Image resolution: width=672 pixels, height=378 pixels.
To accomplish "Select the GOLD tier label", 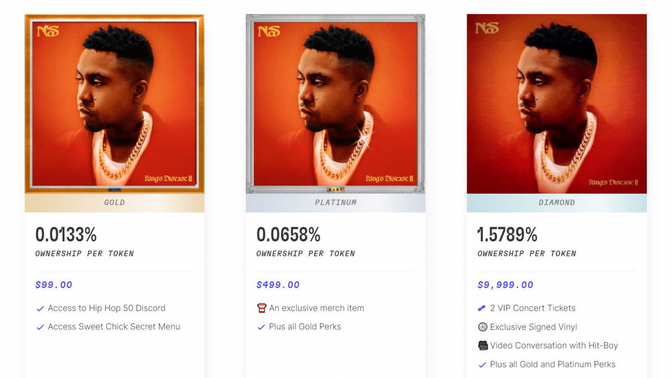I will [114, 203].
